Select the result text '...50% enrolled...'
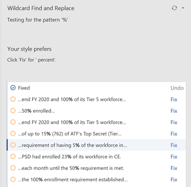 37,111
